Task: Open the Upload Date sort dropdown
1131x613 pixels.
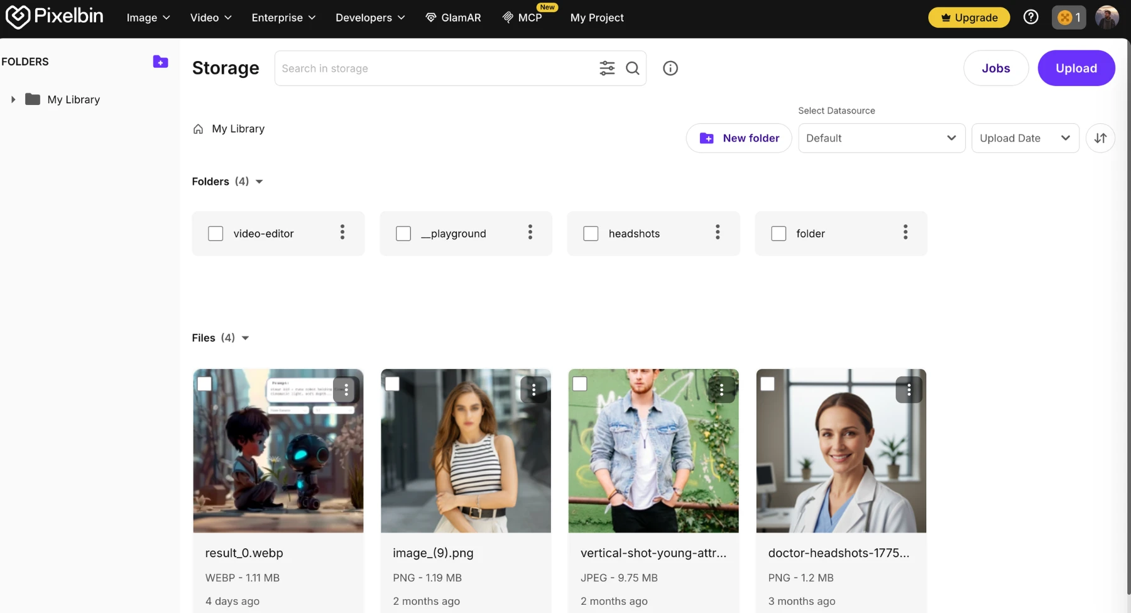Action: coord(1025,138)
